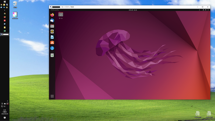Click the wired network icon in the Ubuntu top bar
215x121 pixels.
click(203, 10)
